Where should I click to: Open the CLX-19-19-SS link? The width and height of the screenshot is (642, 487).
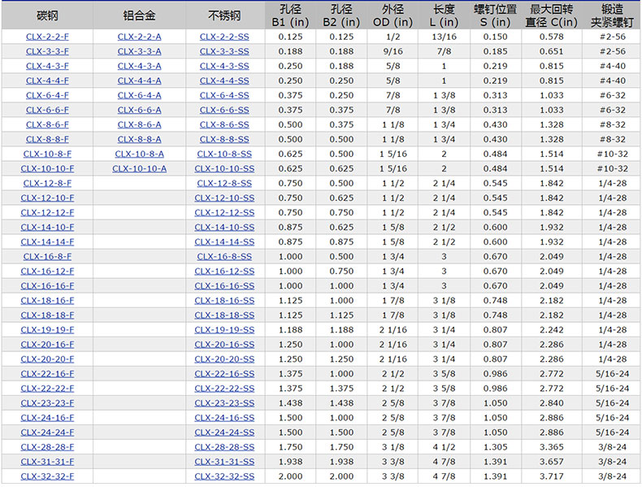224,329
